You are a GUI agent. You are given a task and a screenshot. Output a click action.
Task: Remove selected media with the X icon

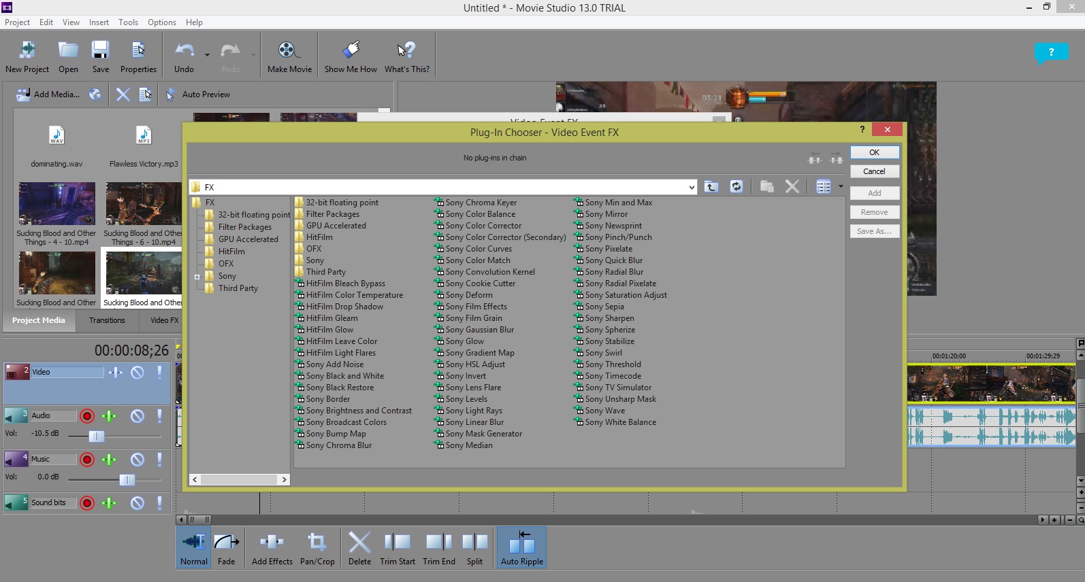click(x=123, y=95)
